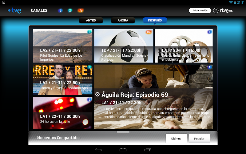
Task: Open the rtve.es logo link
Action: 226,10
